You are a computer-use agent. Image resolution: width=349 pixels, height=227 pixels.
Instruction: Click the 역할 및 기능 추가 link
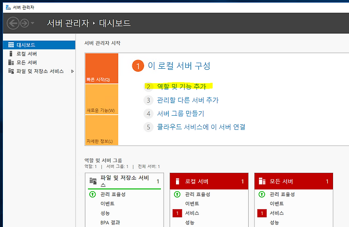pos(182,87)
